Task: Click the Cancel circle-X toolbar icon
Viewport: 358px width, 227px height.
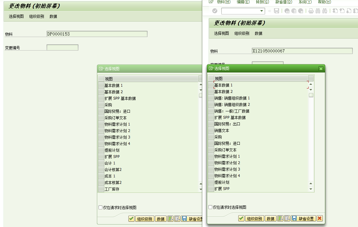Action: click(301, 11)
